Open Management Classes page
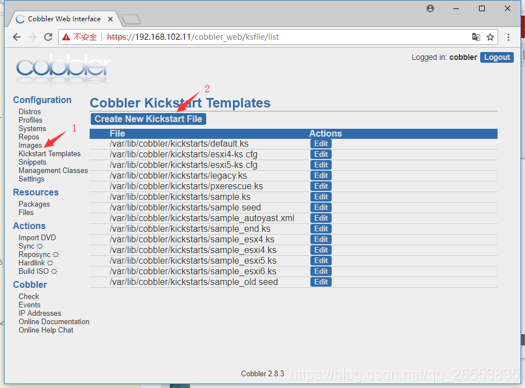Viewport: 525px width, 388px height. (x=53, y=171)
